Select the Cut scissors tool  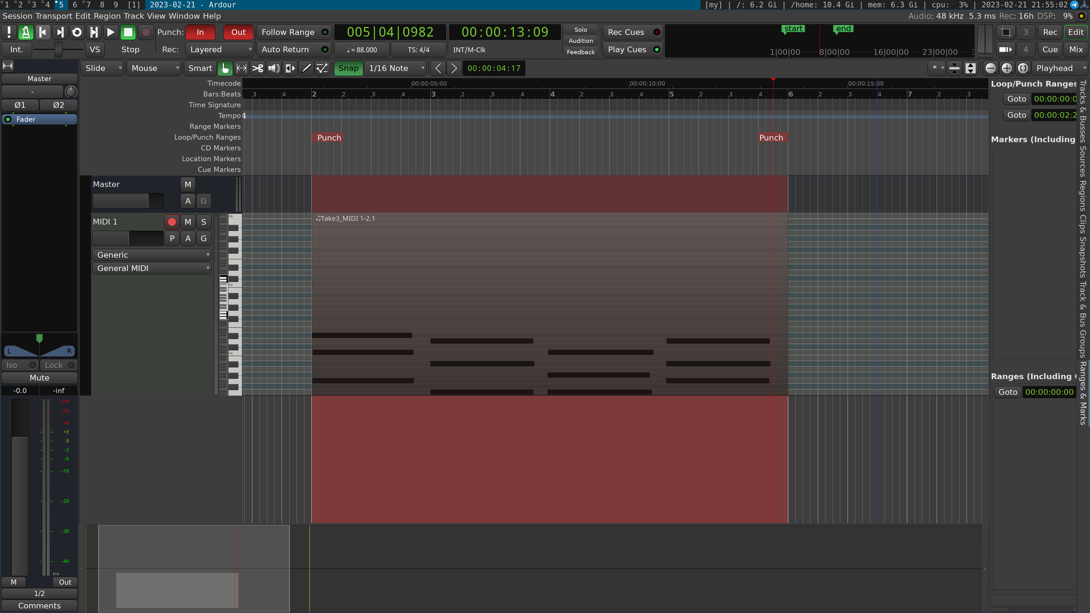257,68
